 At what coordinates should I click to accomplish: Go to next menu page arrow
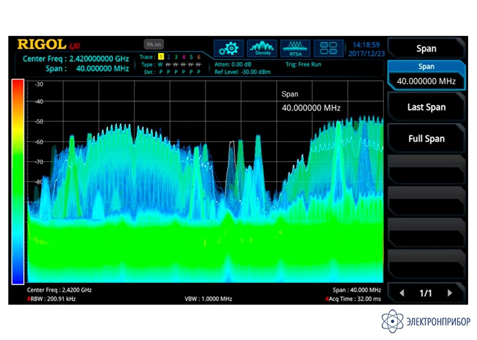click(x=449, y=293)
